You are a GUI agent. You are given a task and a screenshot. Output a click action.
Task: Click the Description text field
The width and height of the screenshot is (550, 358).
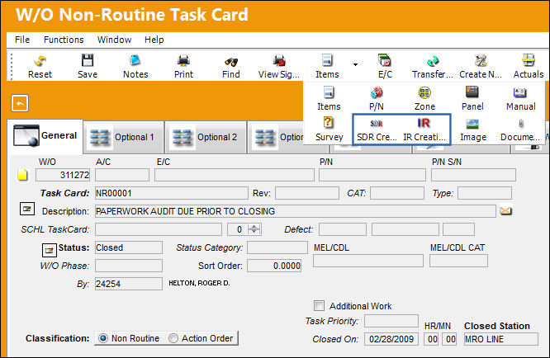[295, 211]
